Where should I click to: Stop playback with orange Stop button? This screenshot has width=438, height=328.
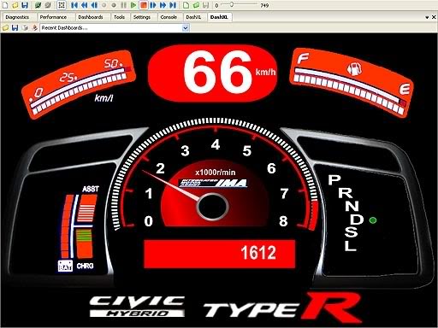click(144, 5)
